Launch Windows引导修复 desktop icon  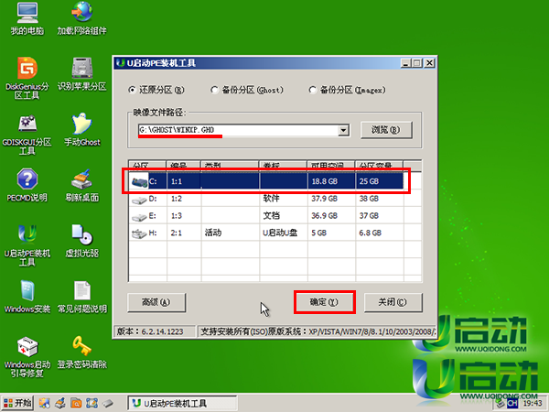(26, 346)
